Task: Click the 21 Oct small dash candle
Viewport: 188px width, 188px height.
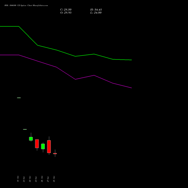Action: click(x=25, y=129)
